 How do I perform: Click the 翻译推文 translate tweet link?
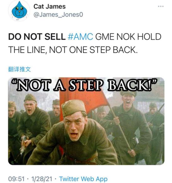pos(20,69)
